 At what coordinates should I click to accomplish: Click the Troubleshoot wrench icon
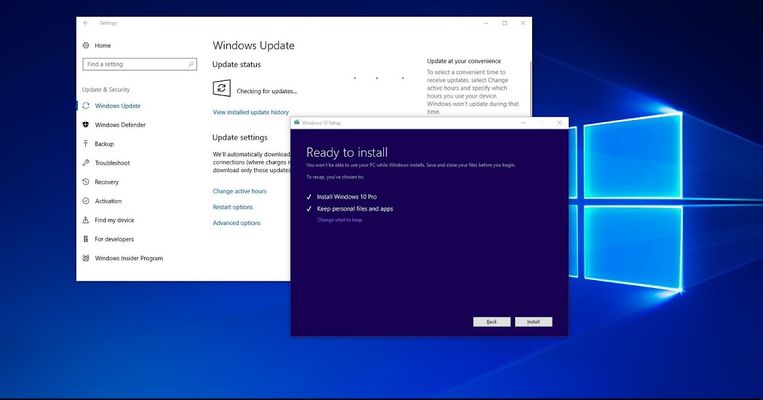pos(86,163)
